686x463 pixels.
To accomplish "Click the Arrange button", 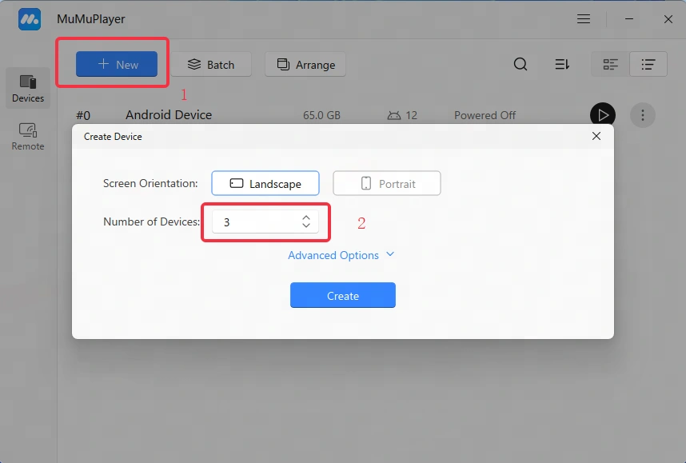I will [x=305, y=65].
